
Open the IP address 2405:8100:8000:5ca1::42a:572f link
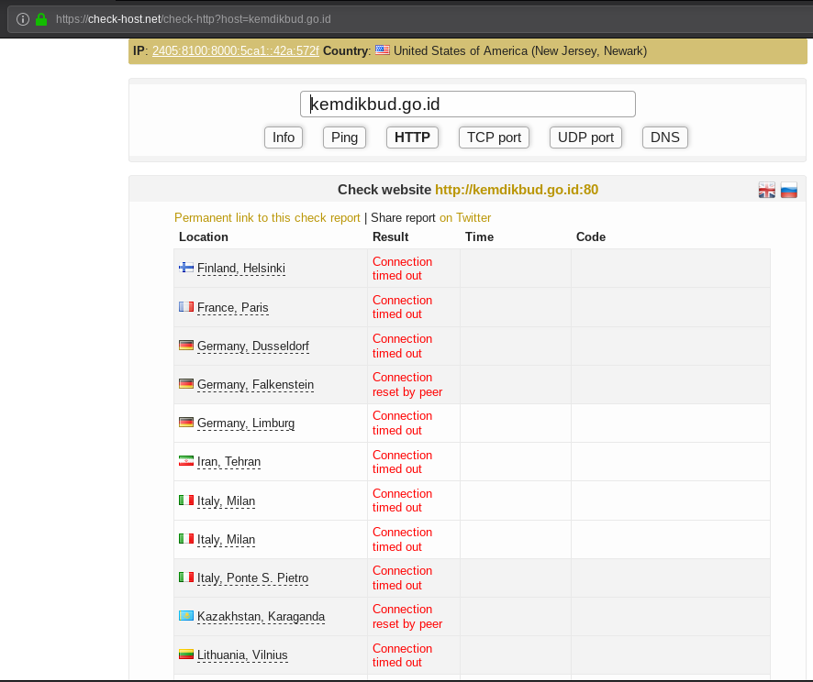pyautogui.click(x=236, y=50)
